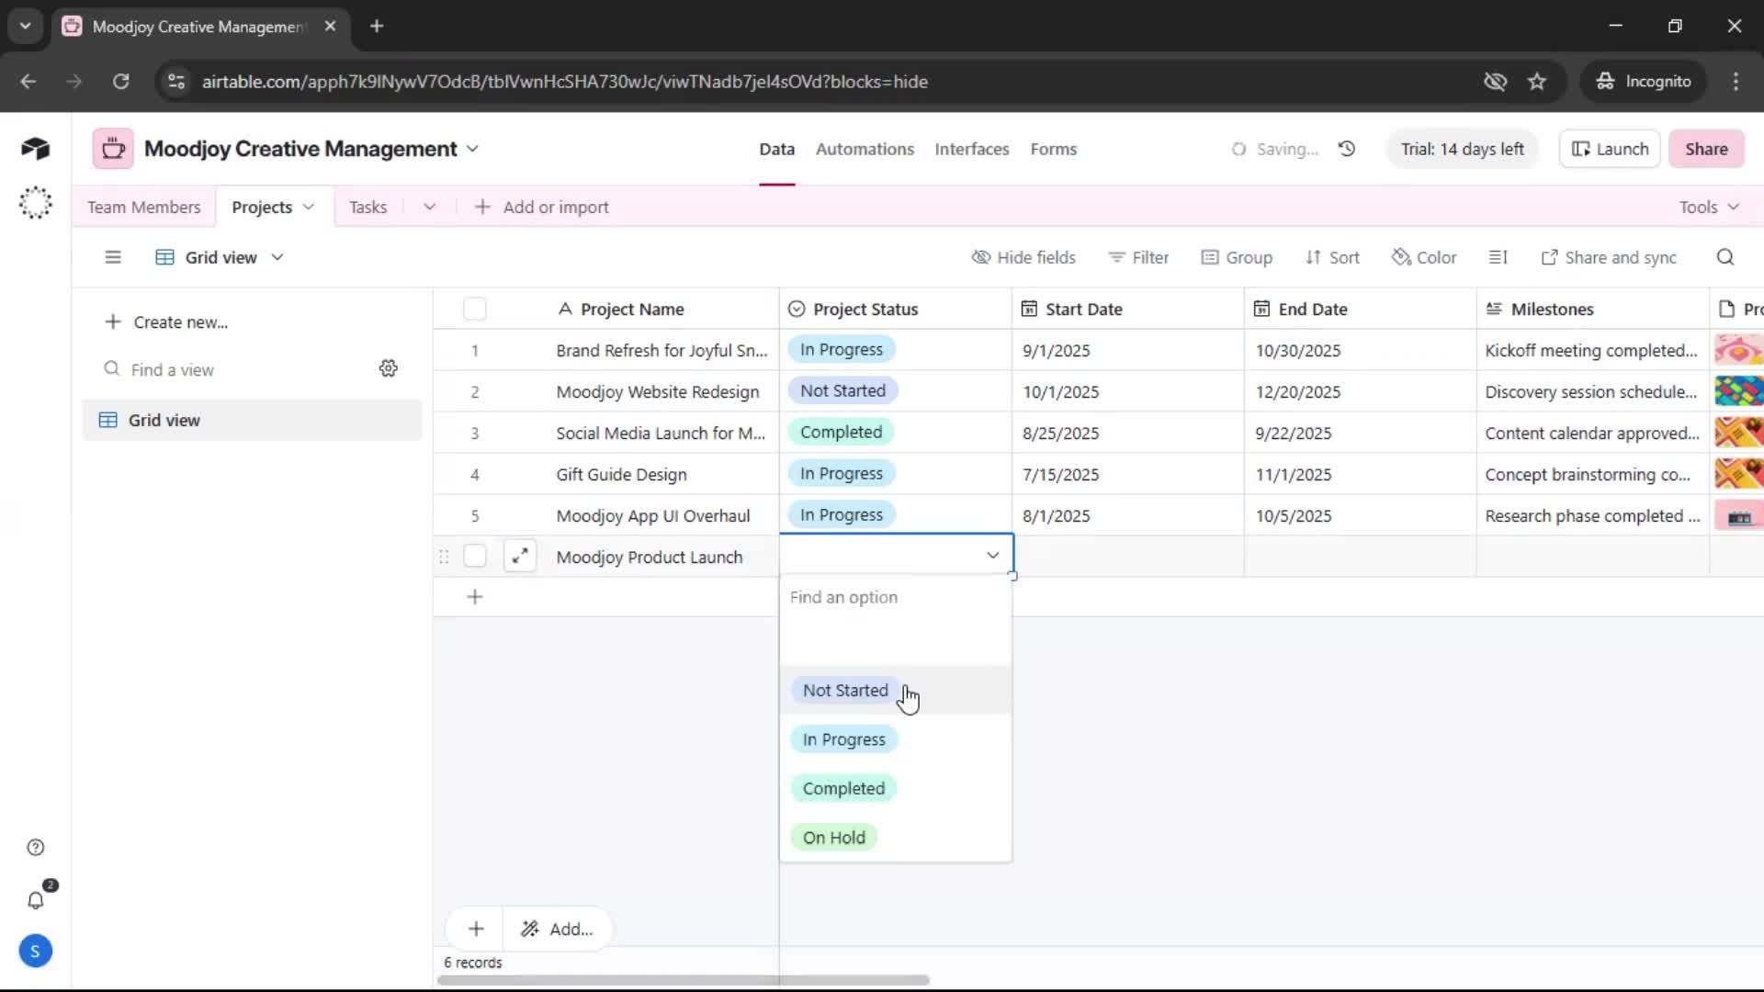The height and width of the screenshot is (992, 1764).
Task: Switch to the Interfaces tab
Action: point(972,149)
